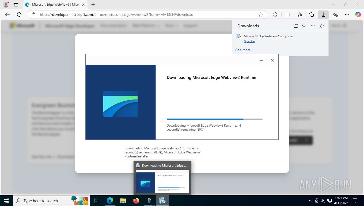Click the Open file link
Image resolution: width=364 pixels, height=206 pixels.
tap(249, 41)
